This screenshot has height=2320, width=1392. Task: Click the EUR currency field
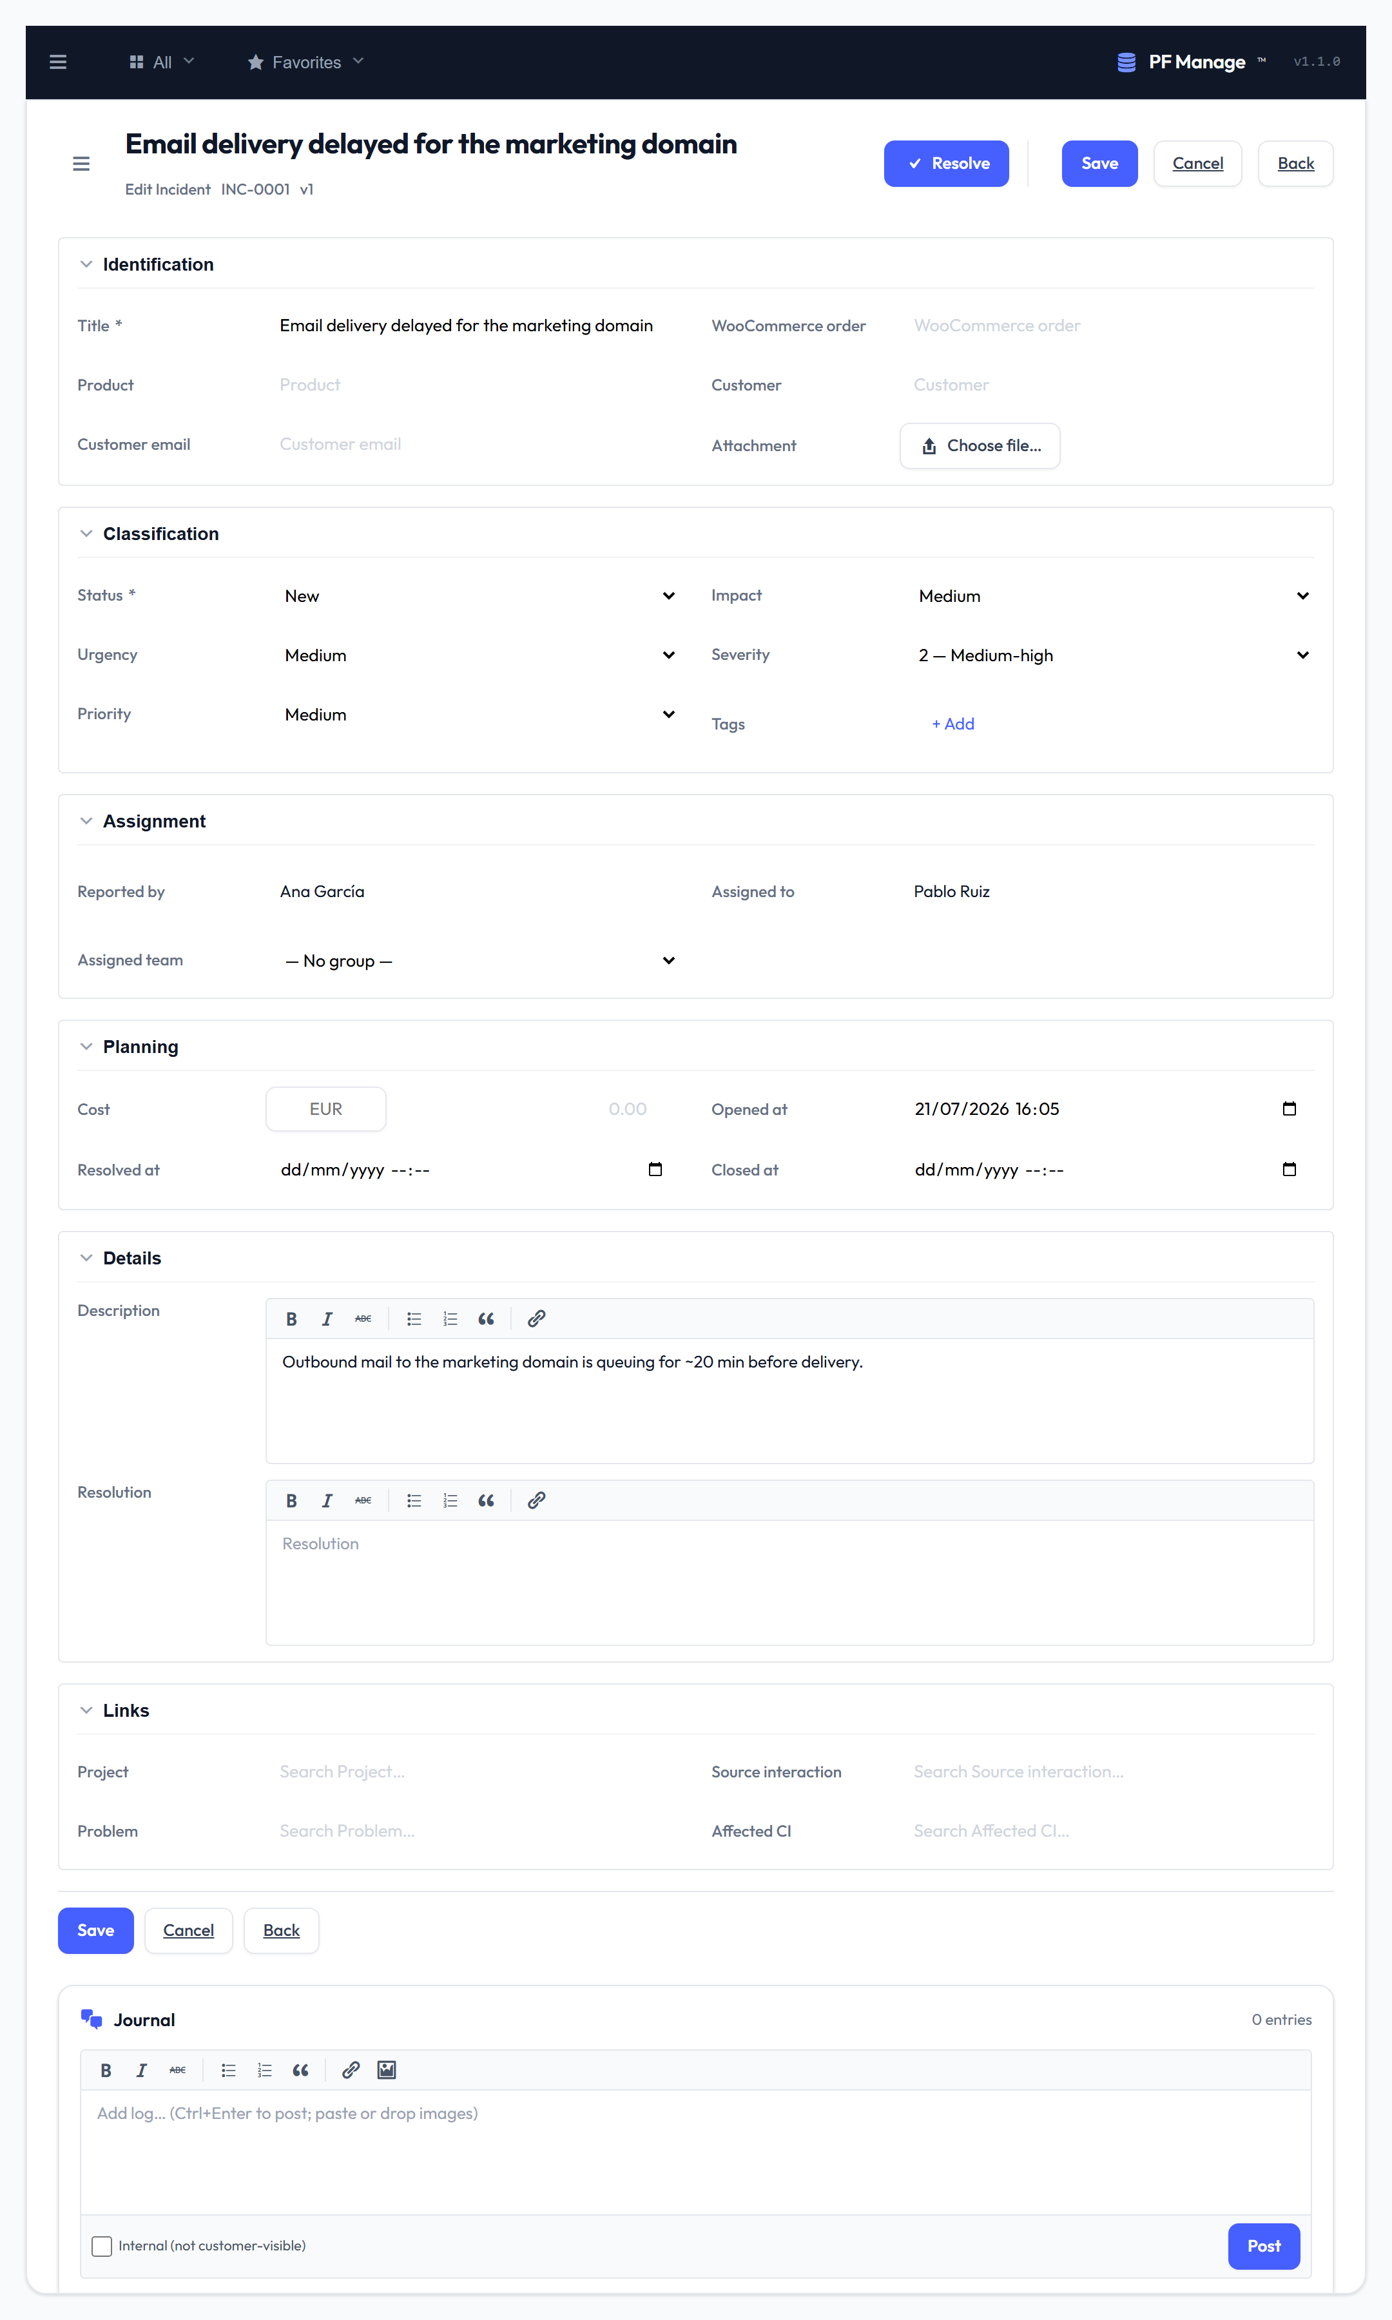click(325, 1108)
